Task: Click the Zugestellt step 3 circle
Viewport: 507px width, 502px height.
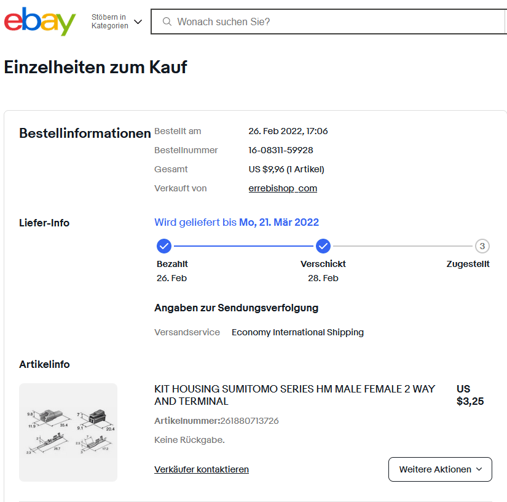Action: click(482, 247)
